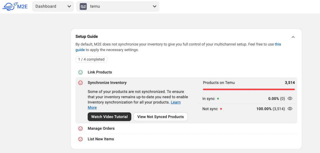The height and width of the screenshot is (153, 320).
Task: Click the red Not sync status dot
Action: click(x=221, y=109)
